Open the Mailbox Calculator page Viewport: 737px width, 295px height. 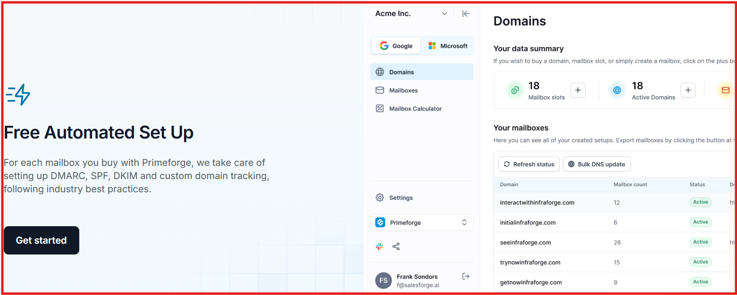422,109
